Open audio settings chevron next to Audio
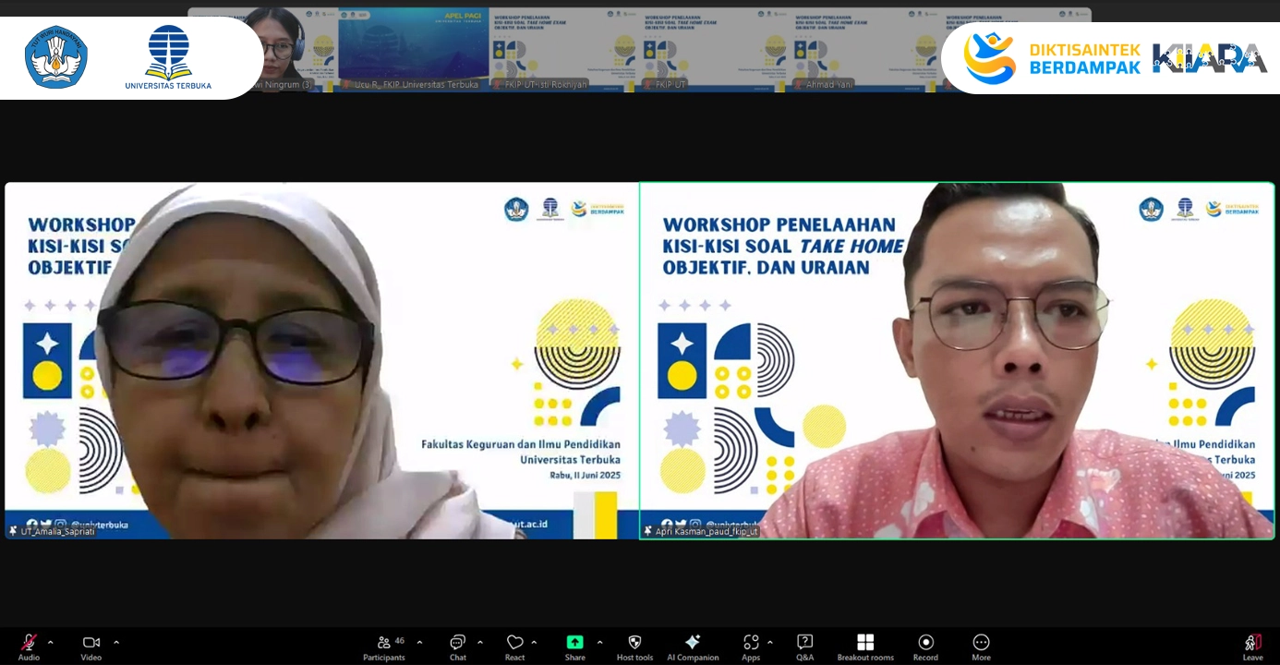The width and height of the screenshot is (1280, 665). [50, 642]
